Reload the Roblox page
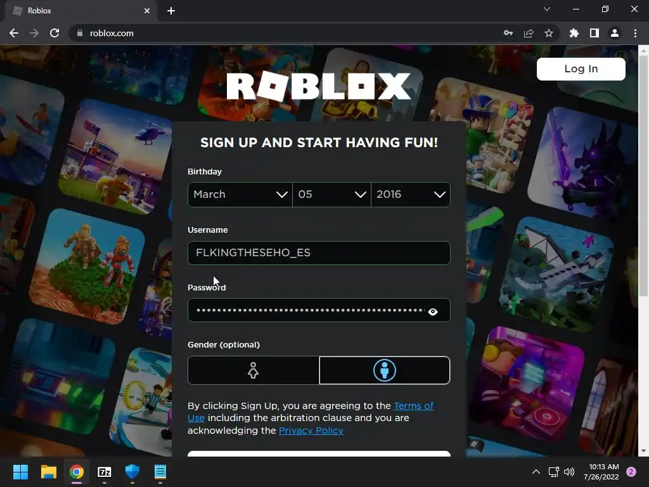 (55, 33)
